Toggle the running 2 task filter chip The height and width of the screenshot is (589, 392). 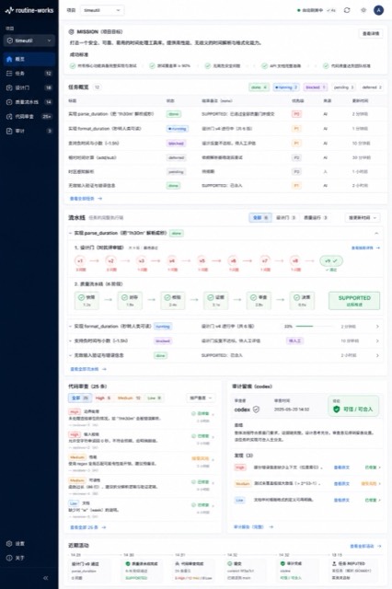(286, 87)
